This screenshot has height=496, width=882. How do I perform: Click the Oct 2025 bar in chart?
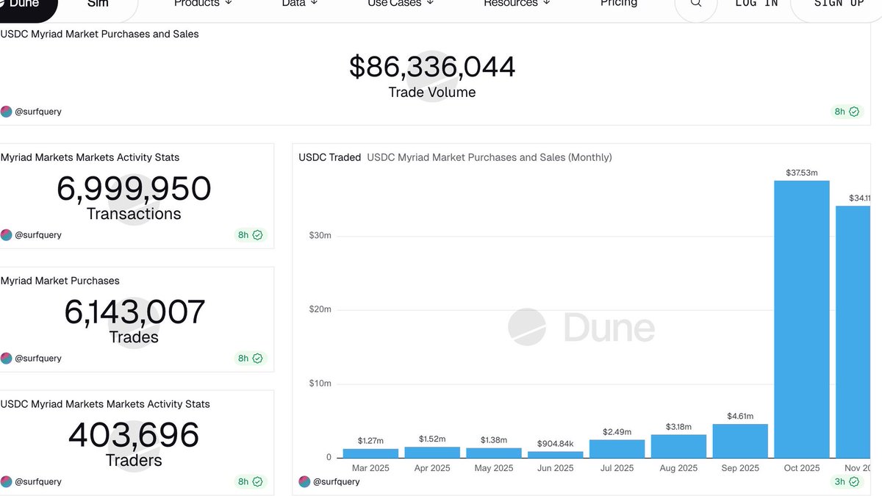802,319
